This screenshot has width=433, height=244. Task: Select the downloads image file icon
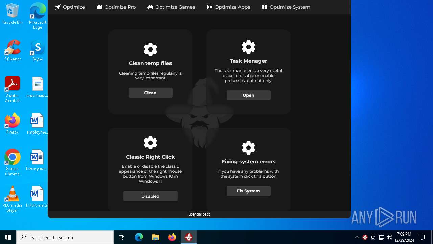pos(38,87)
